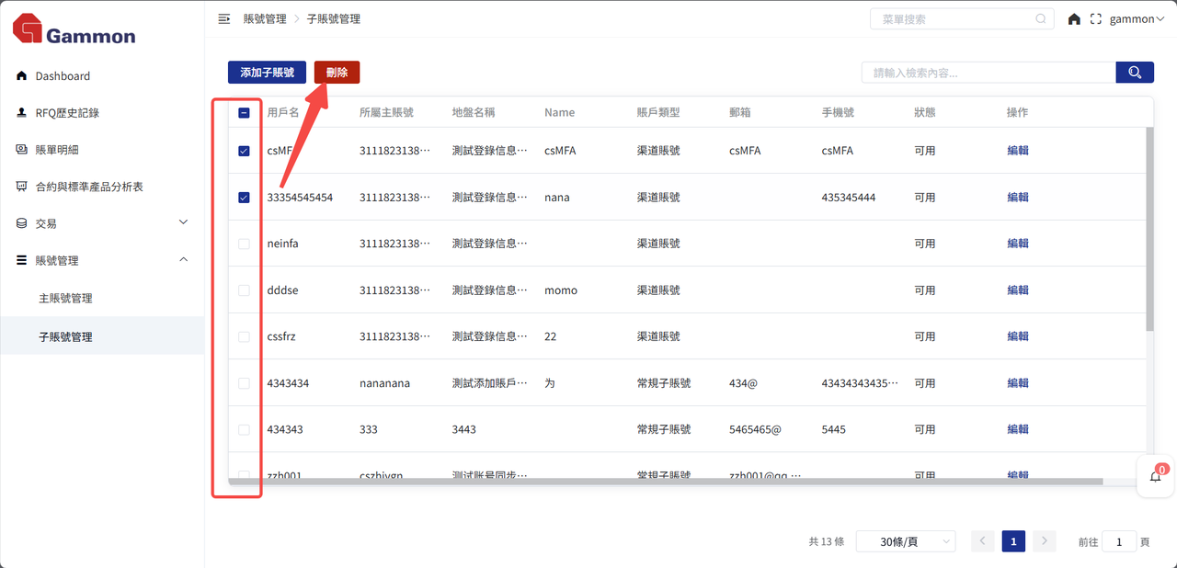Open 主賬號管理 in the sidebar
This screenshot has width=1177, height=568.
[x=65, y=299]
